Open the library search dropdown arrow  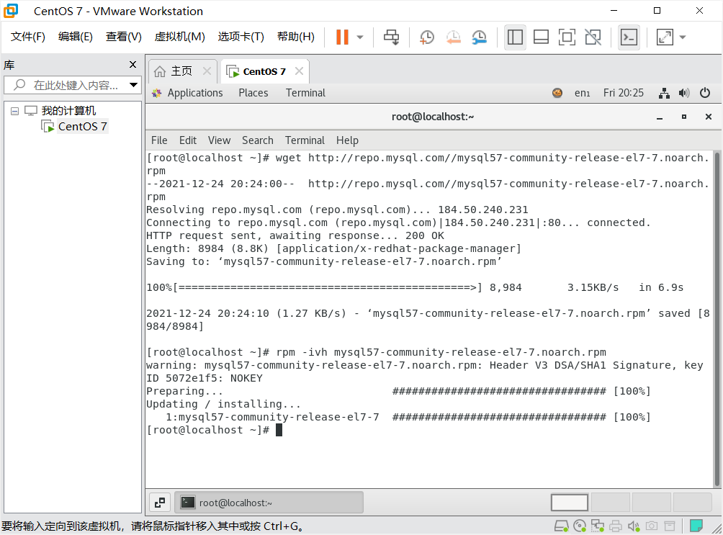[133, 85]
